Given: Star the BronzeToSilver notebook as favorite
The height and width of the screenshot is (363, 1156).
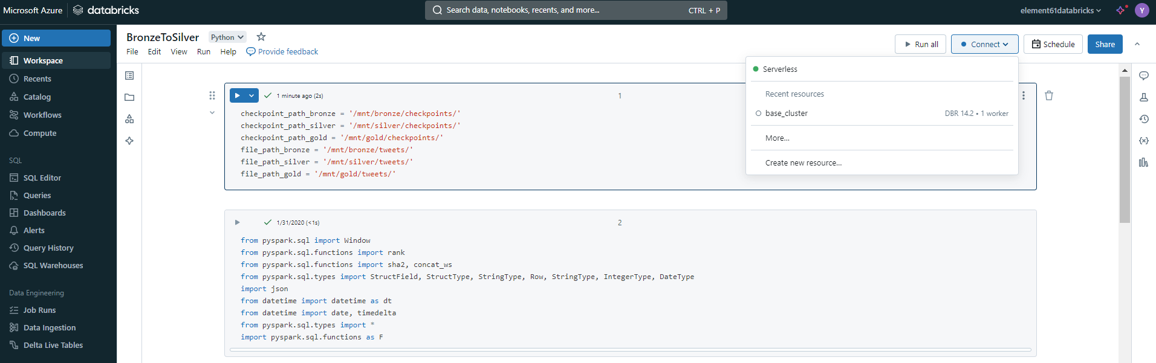Looking at the screenshot, I should [261, 37].
